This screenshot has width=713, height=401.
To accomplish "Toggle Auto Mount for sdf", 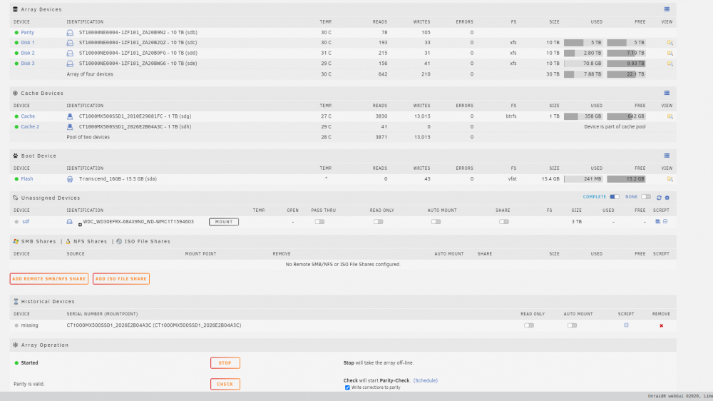I will pos(436,222).
